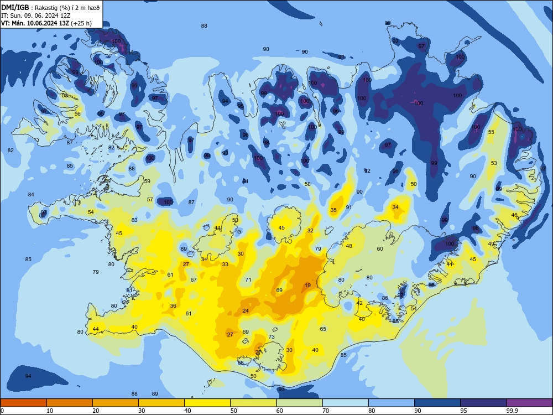Click the humidity value '19' on the map
The image size is (553, 415).
(307, 286)
